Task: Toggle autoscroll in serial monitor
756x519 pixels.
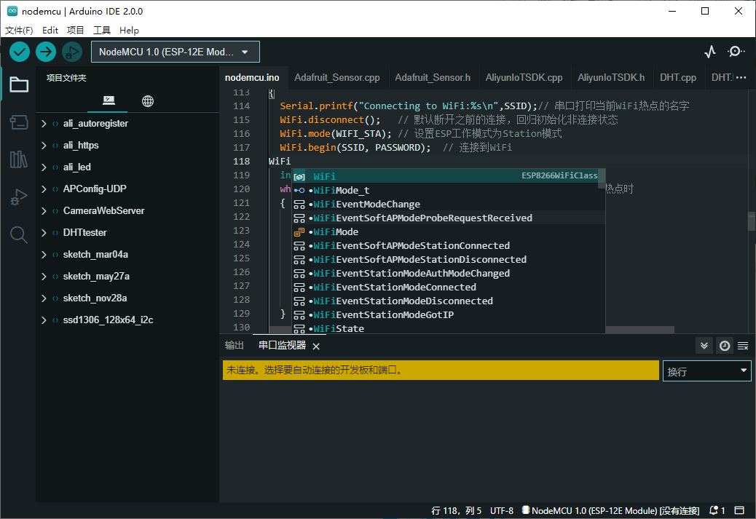Action: coord(704,346)
